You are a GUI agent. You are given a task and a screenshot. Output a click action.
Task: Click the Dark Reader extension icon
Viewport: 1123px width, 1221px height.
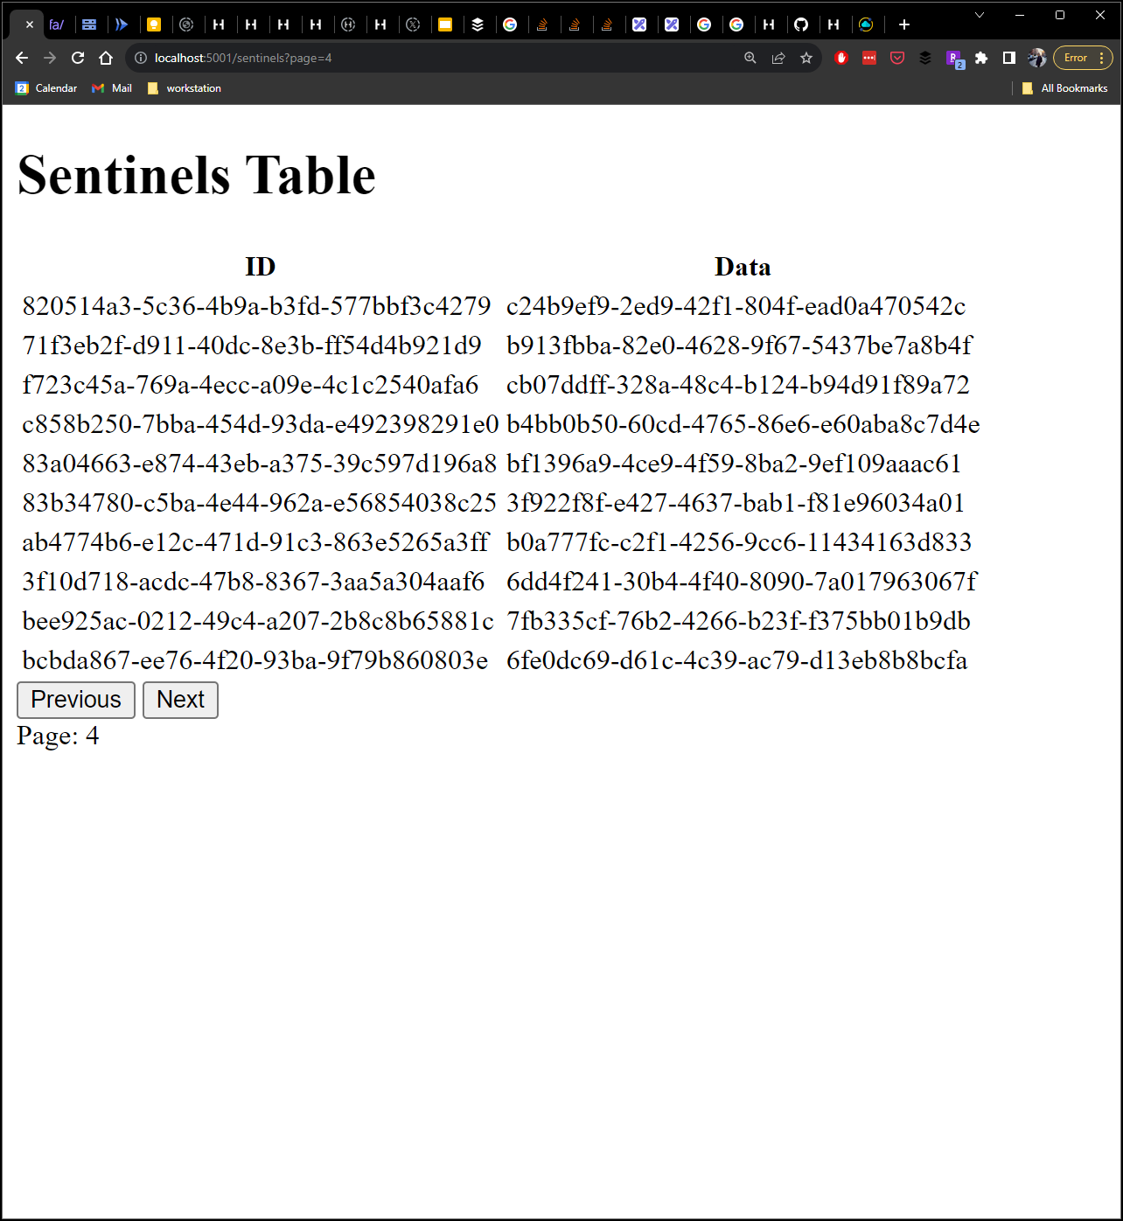(925, 58)
